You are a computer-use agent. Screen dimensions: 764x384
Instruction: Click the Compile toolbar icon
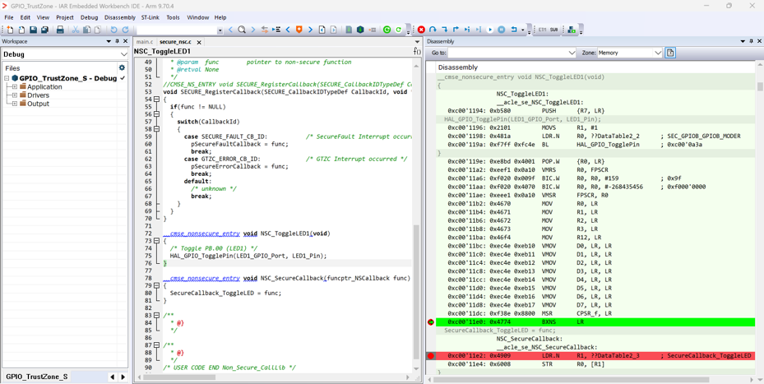point(349,30)
